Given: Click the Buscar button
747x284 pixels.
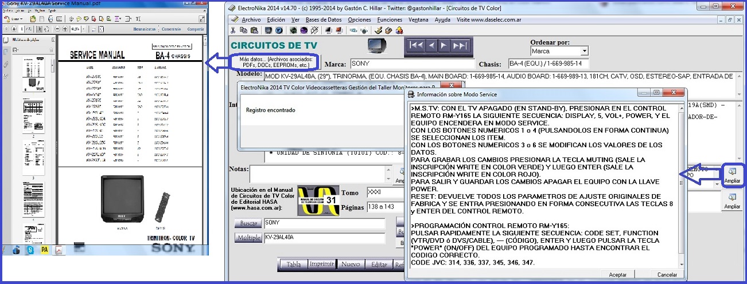Looking at the screenshot, I should tap(248, 223).
